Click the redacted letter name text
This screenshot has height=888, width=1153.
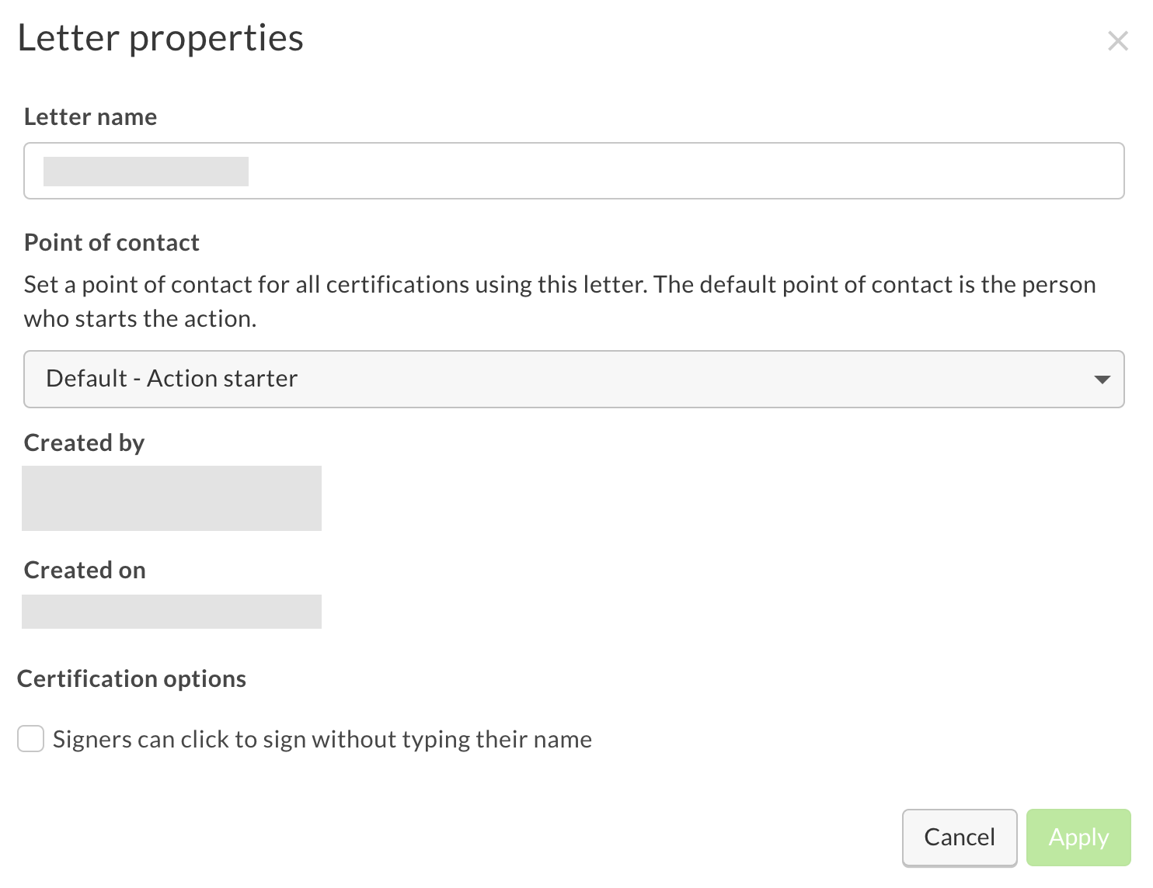[x=147, y=171]
